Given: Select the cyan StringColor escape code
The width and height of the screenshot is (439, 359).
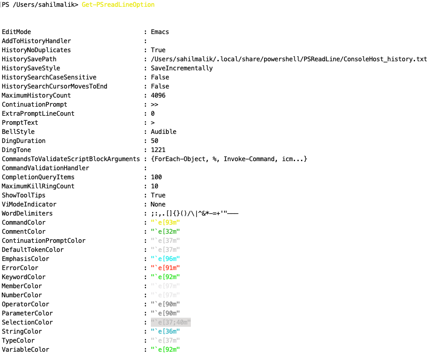Looking at the screenshot, I should click(x=166, y=331).
